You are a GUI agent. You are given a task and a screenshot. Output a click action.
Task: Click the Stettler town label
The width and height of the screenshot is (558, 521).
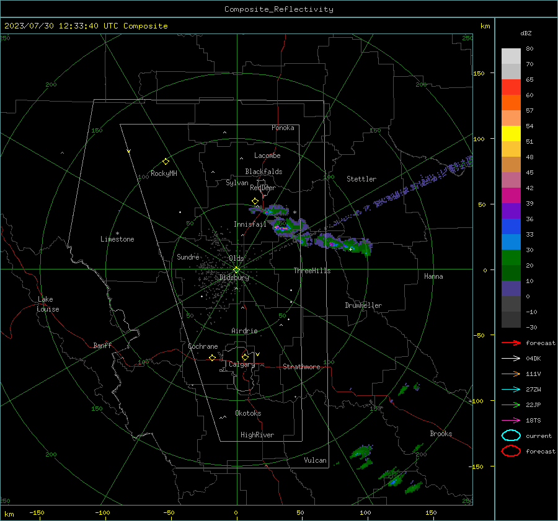point(361,179)
